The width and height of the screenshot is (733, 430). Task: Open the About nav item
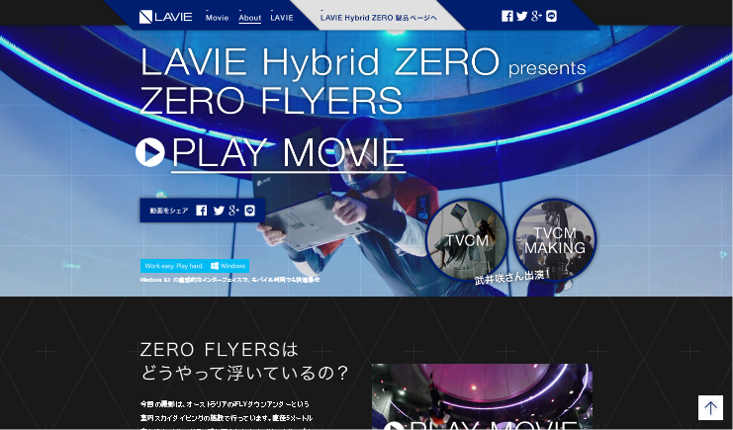click(249, 18)
